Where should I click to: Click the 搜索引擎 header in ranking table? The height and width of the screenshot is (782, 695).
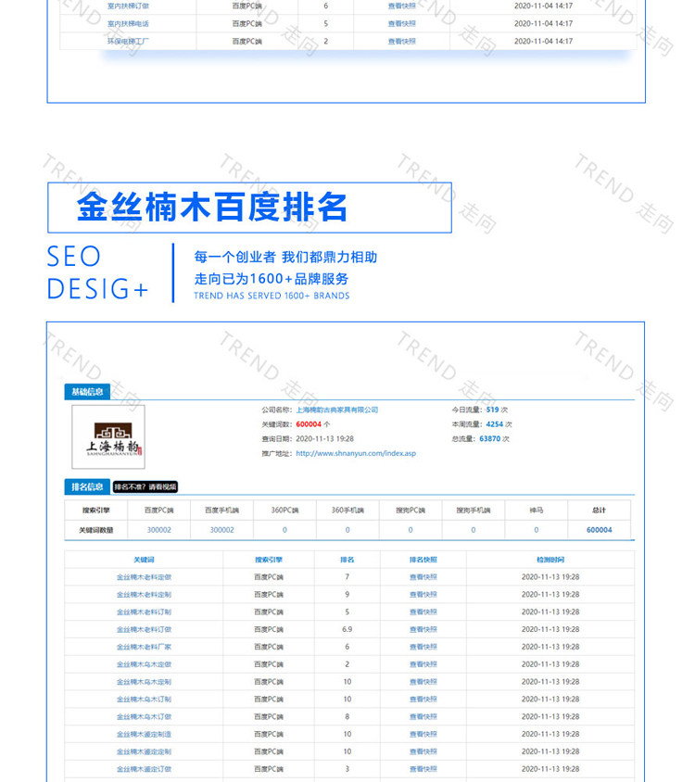point(269,560)
